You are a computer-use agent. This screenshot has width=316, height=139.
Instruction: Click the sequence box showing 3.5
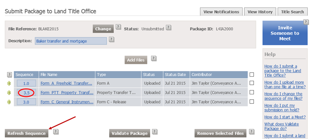pyautogui.click(x=26, y=93)
